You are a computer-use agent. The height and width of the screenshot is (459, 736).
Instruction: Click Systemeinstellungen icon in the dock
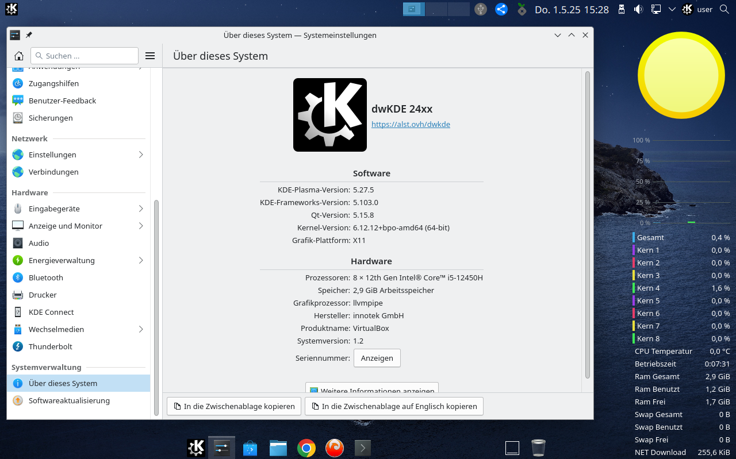pyautogui.click(x=222, y=448)
